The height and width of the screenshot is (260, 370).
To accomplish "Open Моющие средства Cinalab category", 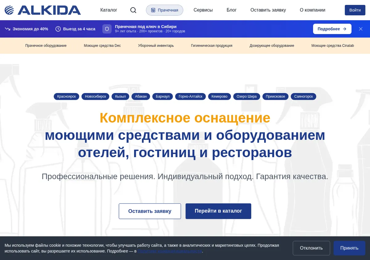I will pos(333,46).
